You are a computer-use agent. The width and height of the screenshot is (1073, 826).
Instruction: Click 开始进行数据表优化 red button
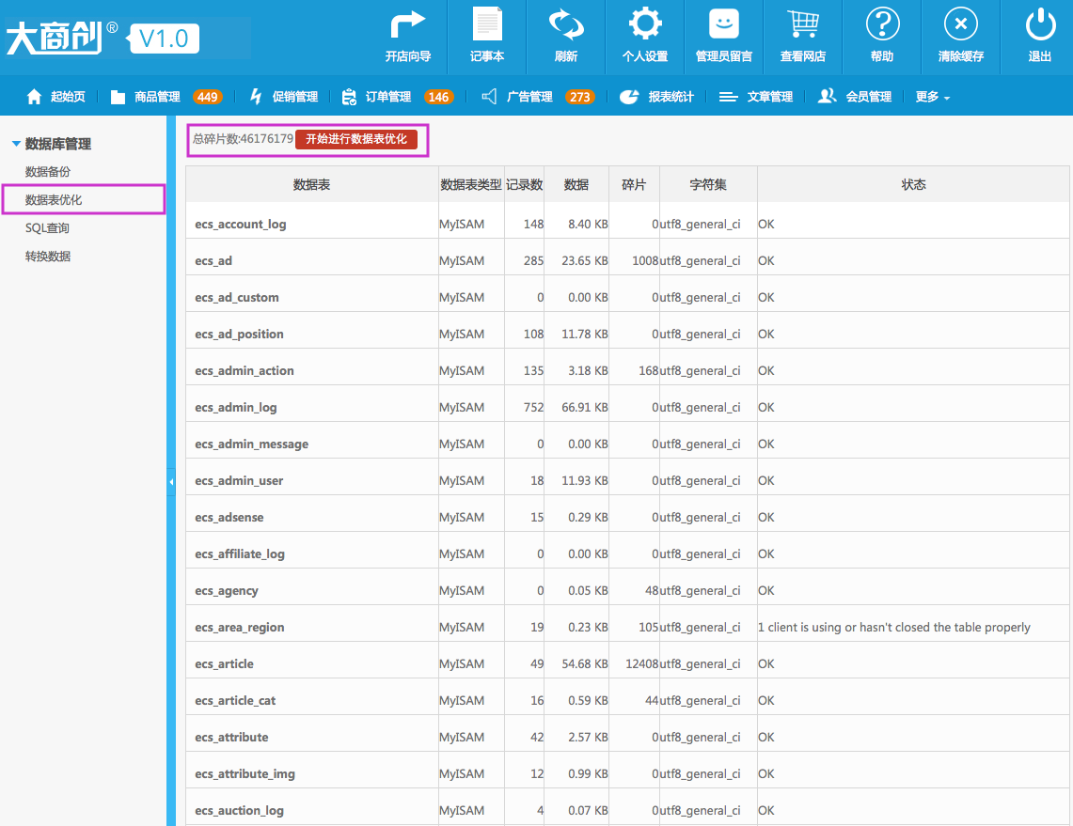(356, 139)
